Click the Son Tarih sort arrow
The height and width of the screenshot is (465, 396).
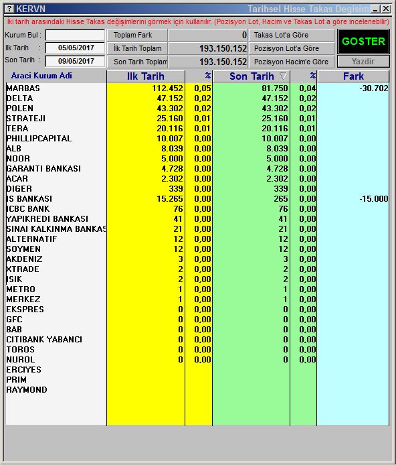283,76
